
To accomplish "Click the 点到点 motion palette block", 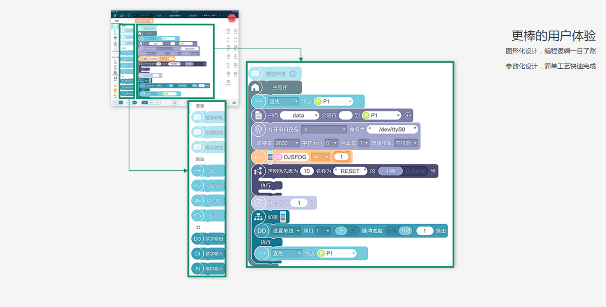I will click(208, 186).
